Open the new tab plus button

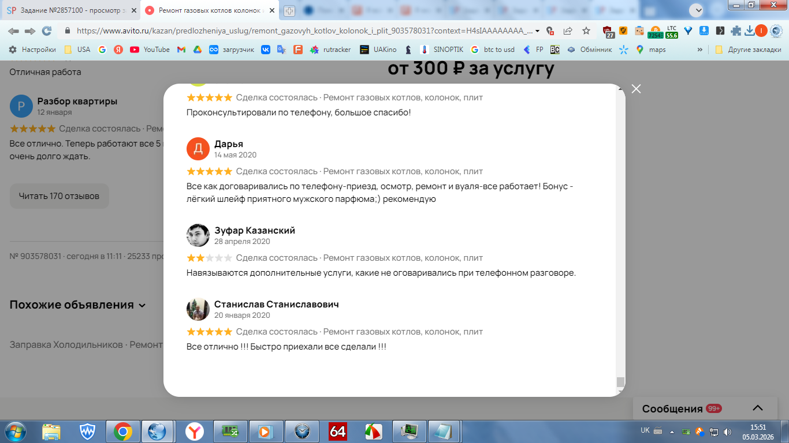[x=289, y=10]
